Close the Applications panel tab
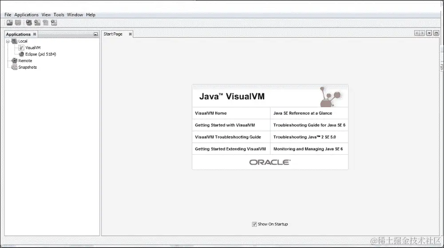 click(35, 34)
